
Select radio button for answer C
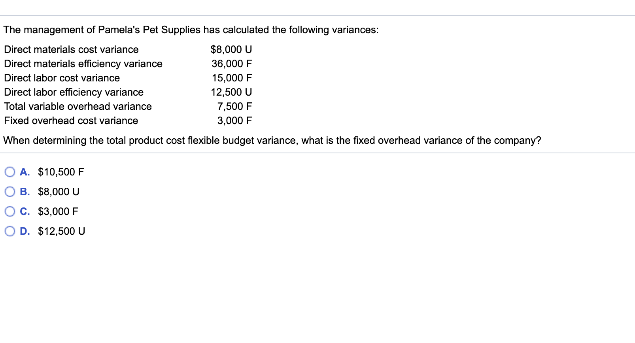10,211
